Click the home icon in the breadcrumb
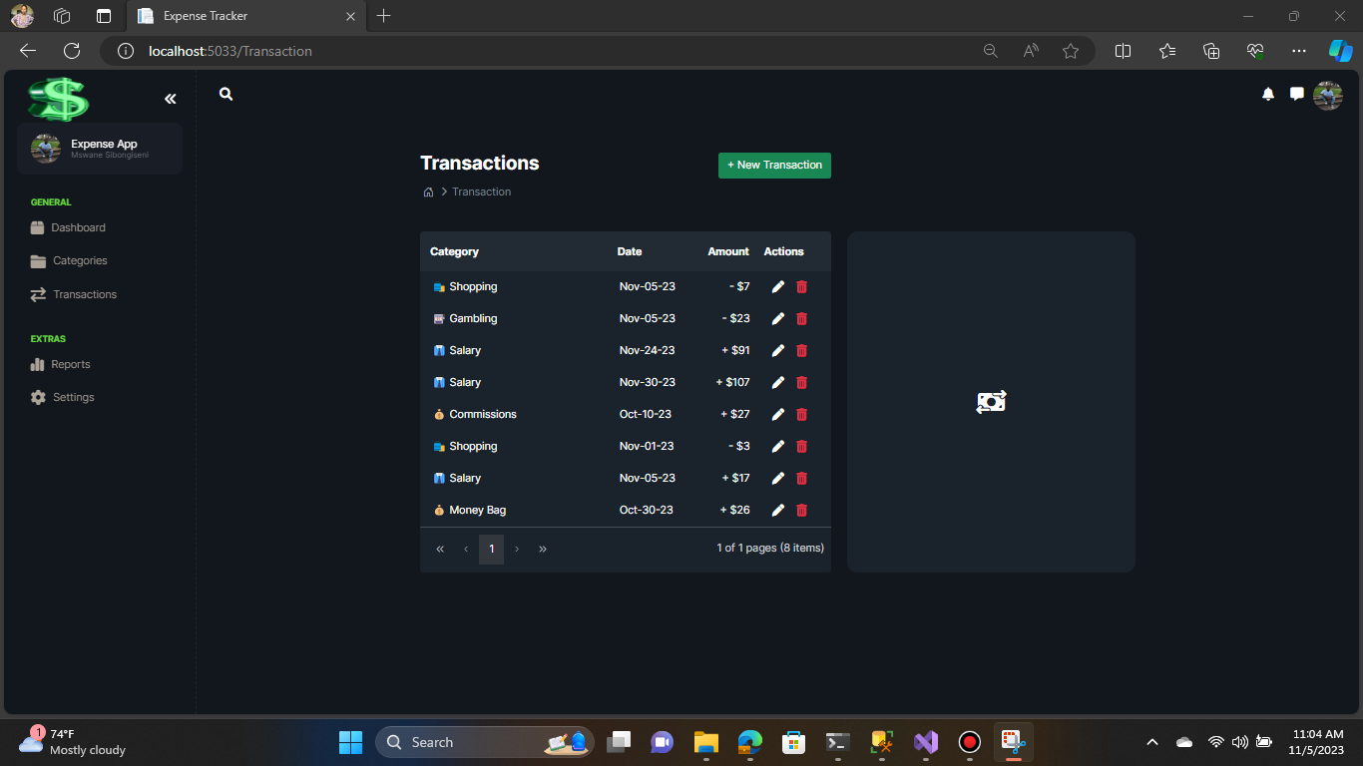Image resolution: width=1363 pixels, height=766 pixels. 428,191
